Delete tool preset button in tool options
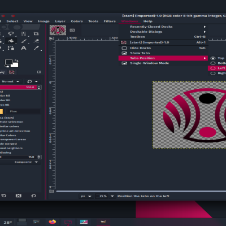This screenshot has width=226, height=226. (x=19, y=195)
